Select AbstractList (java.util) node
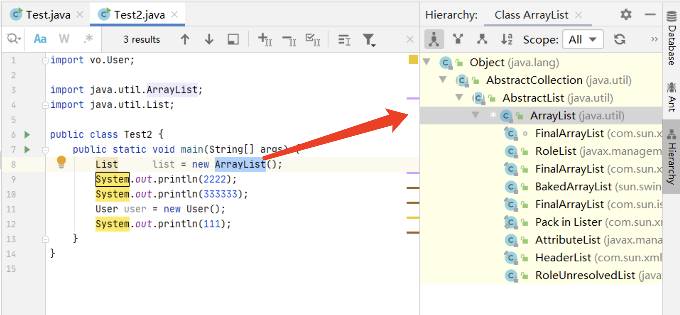Screen dimensions: 680x315 coord(558,98)
